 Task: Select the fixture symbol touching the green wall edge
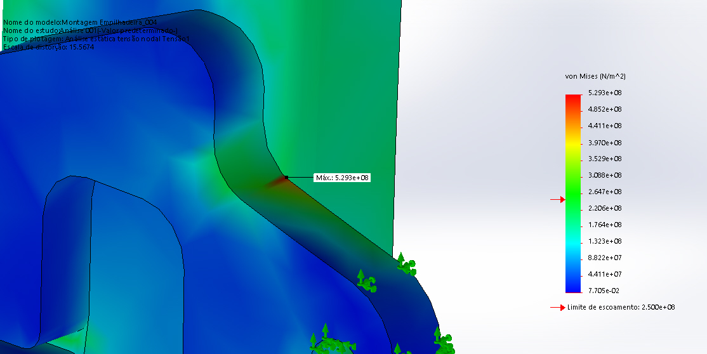406,265
